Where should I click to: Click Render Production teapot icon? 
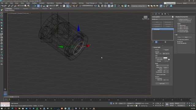click(128, 6)
